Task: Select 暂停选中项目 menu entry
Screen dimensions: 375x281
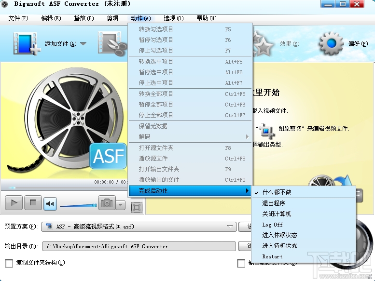Action: 190,72
